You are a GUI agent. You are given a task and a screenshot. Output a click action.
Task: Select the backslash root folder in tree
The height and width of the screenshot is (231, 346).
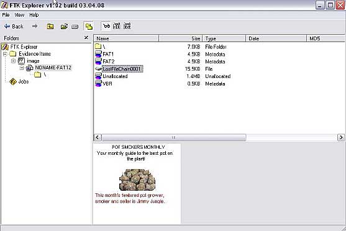[x=45, y=75]
